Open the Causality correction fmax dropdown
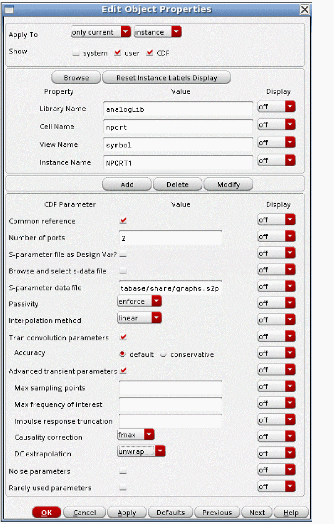334x524 pixels. pyautogui.click(x=136, y=435)
